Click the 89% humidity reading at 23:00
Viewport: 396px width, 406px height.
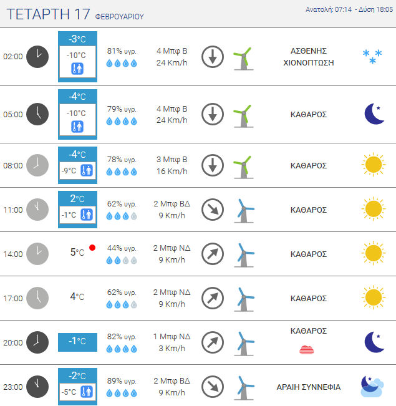[122, 381]
